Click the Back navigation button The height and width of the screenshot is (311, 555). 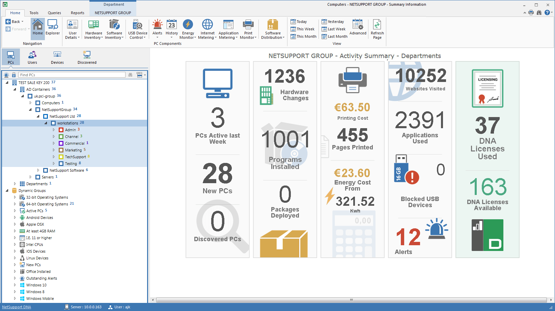(15, 22)
